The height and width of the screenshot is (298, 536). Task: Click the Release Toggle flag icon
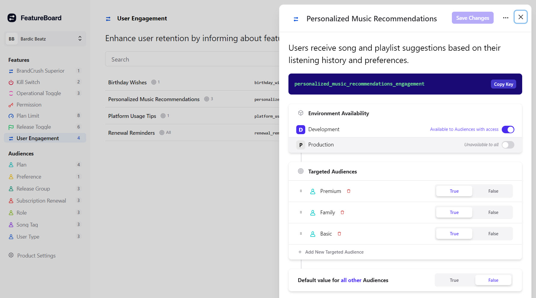[11, 127]
